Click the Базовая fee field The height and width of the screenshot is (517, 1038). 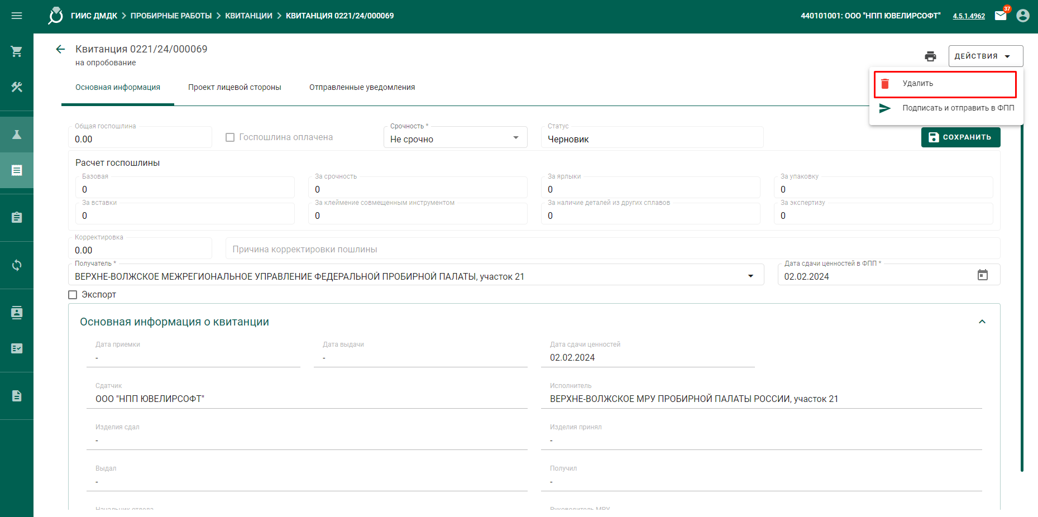click(x=185, y=188)
